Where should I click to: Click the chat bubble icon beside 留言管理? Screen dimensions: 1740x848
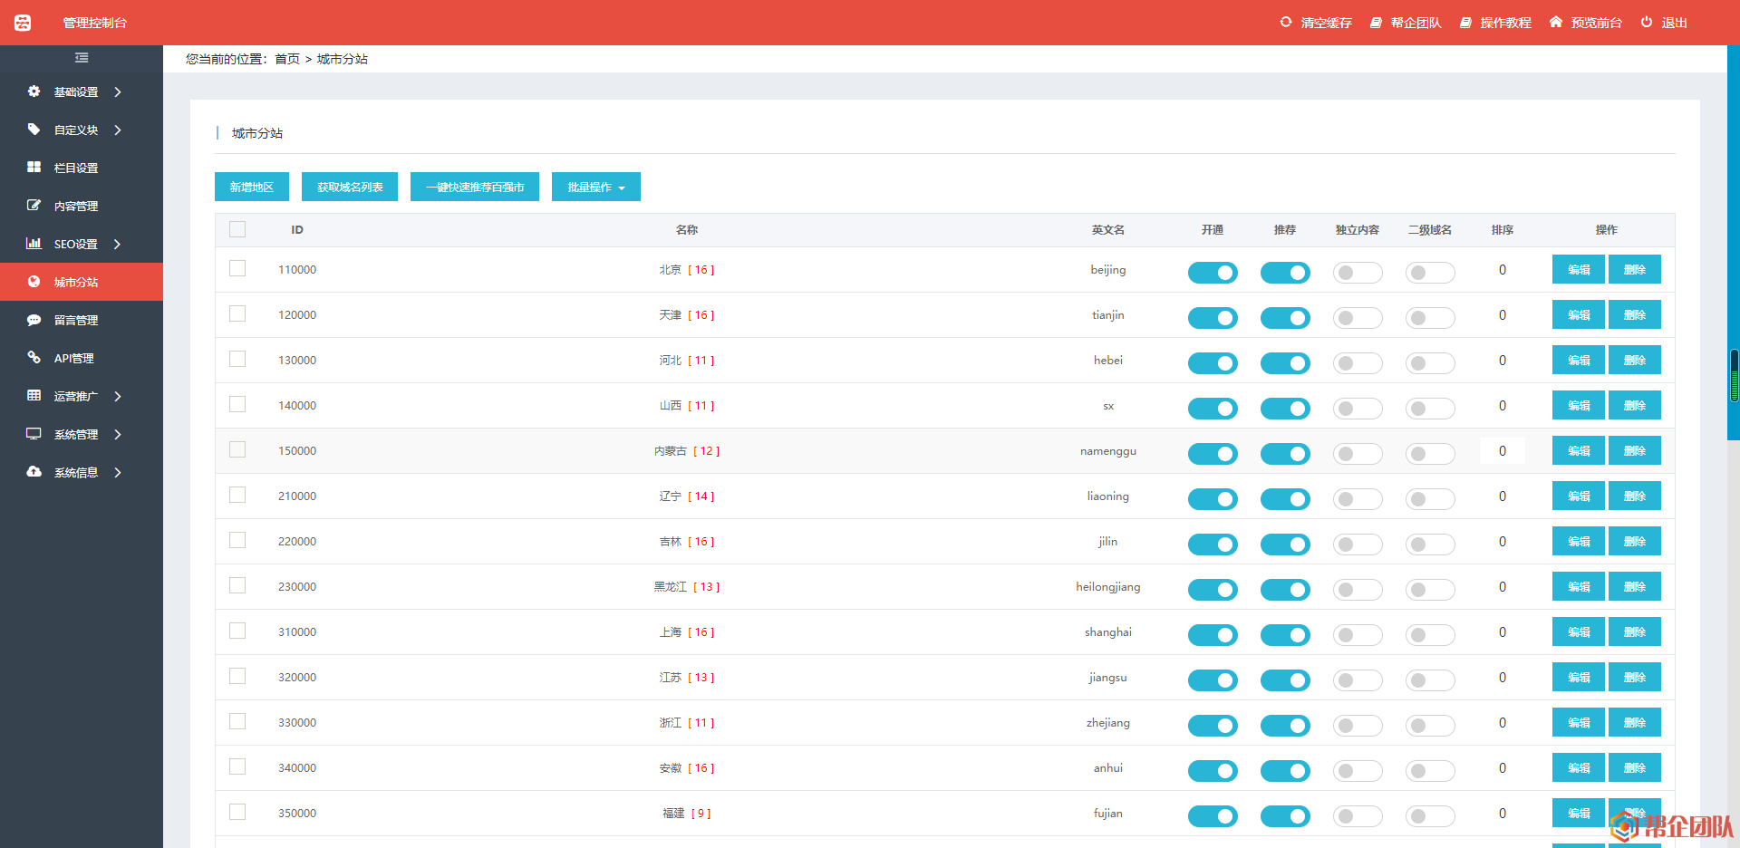(34, 320)
